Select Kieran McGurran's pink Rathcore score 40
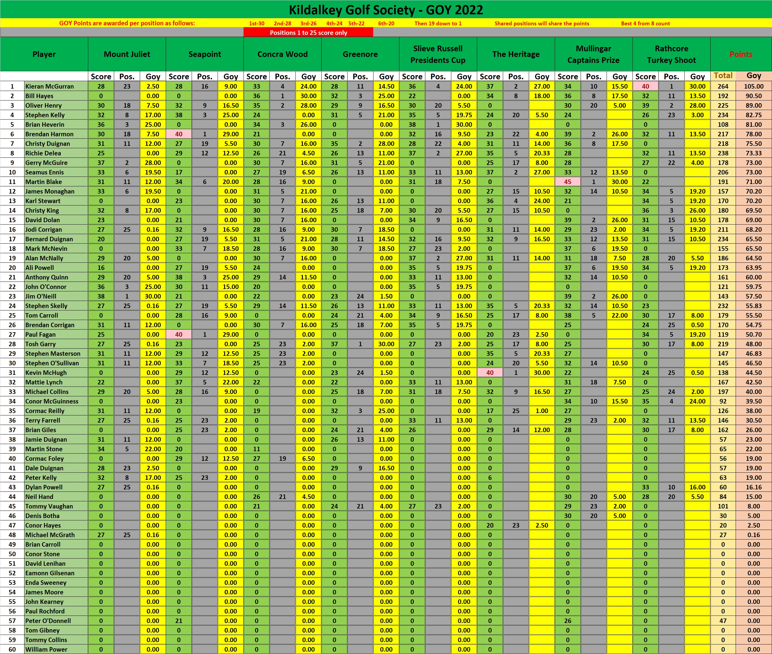Viewport: 772px width, 654px height. (646, 86)
